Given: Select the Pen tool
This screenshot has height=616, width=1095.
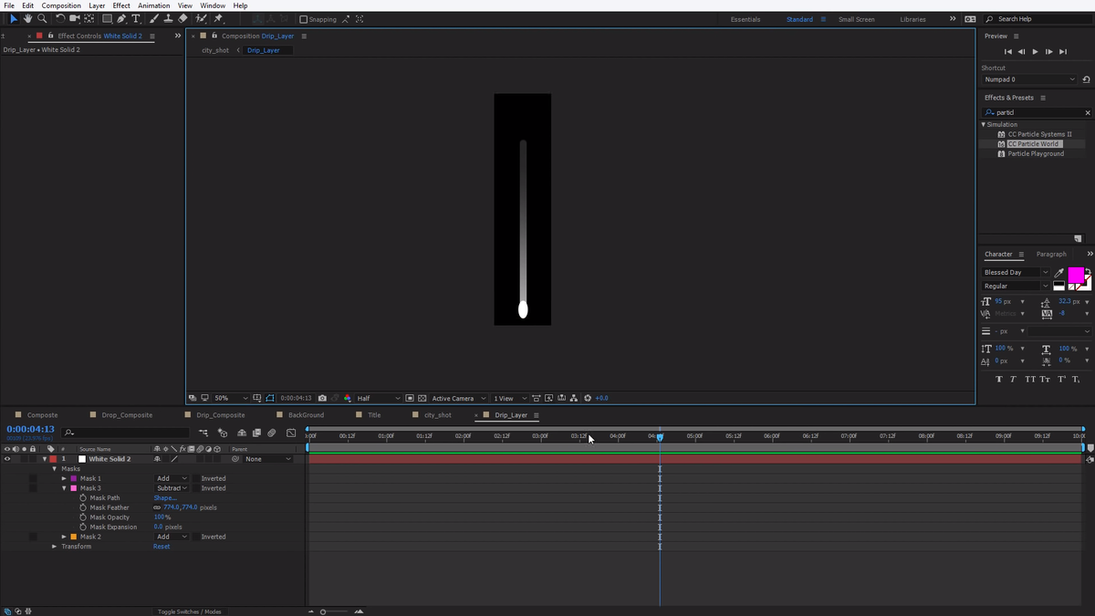Looking at the screenshot, I should (121, 18).
